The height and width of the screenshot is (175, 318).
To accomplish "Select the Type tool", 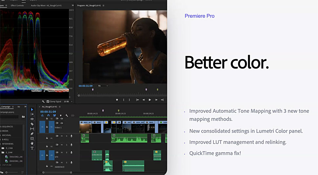I will point(32,148).
